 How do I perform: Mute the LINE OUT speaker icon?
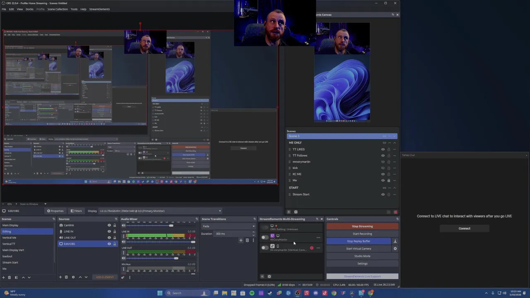click(123, 258)
